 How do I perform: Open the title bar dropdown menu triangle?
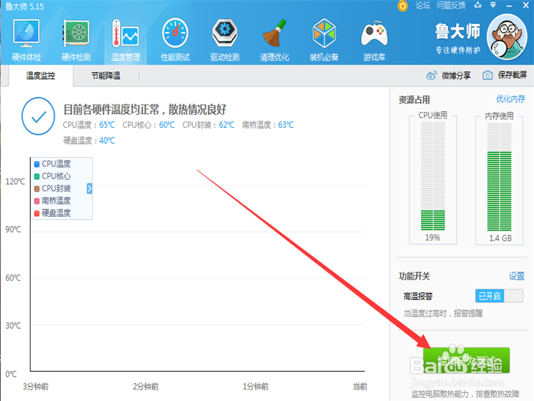click(493, 5)
